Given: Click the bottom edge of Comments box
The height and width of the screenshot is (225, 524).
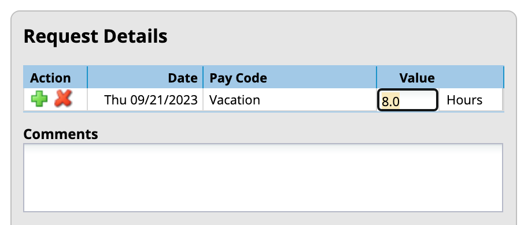Looking at the screenshot, I should click(263, 211).
